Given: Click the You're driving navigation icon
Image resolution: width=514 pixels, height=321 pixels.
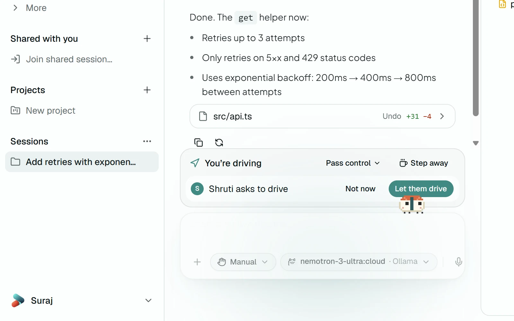Looking at the screenshot, I should [x=195, y=163].
